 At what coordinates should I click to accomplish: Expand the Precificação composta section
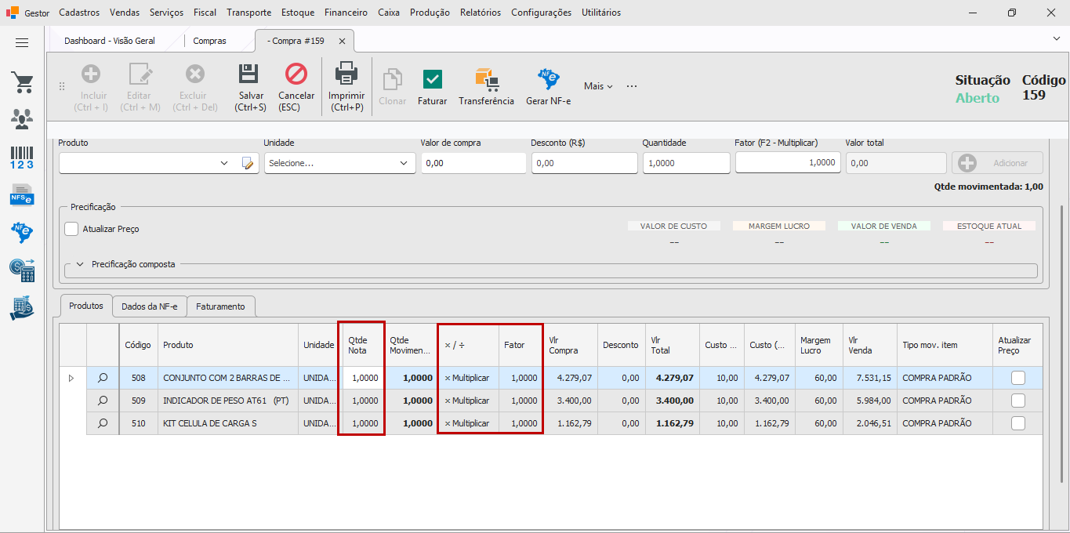point(80,264)
